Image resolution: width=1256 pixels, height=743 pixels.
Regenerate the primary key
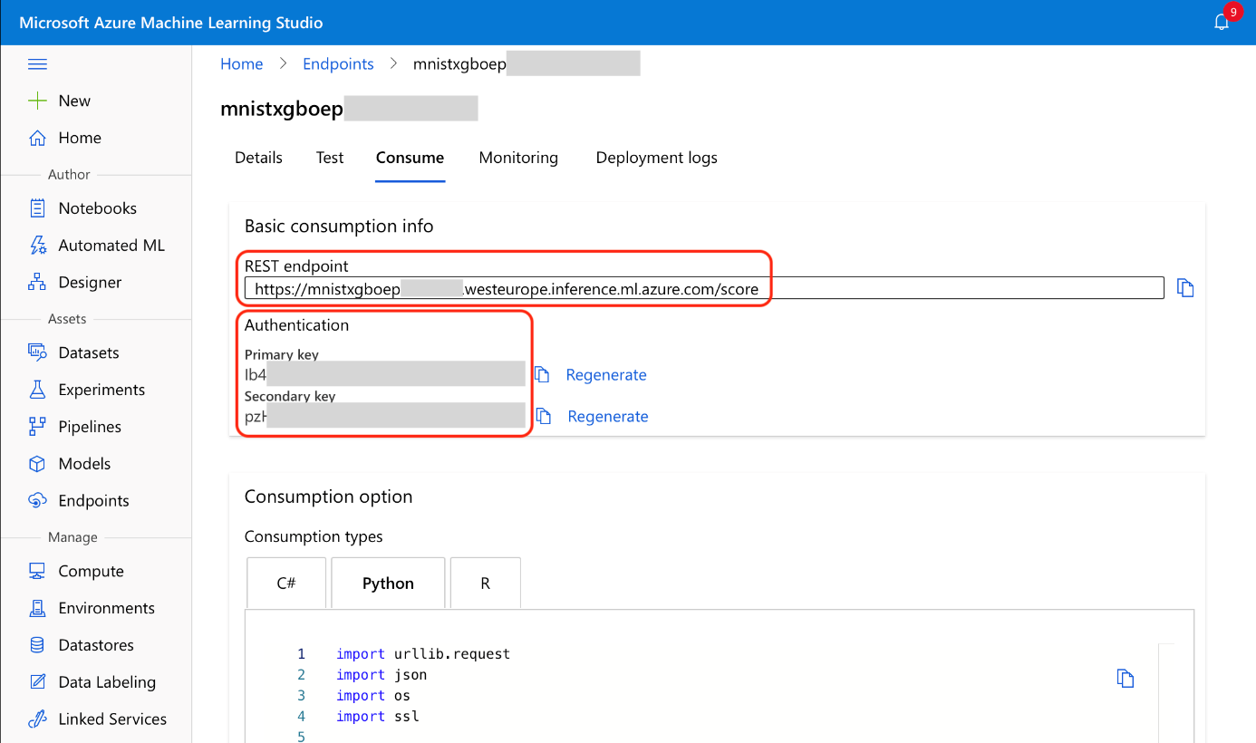606,375
